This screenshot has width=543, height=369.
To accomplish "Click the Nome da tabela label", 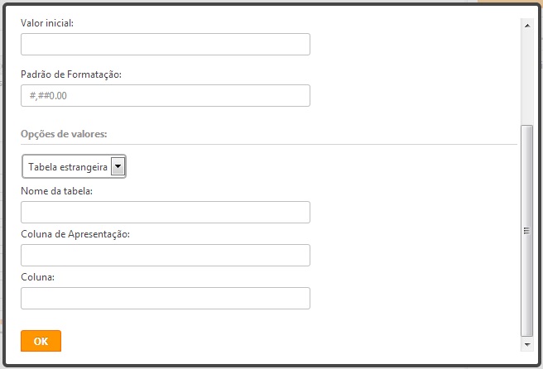I will coord(56,191).
